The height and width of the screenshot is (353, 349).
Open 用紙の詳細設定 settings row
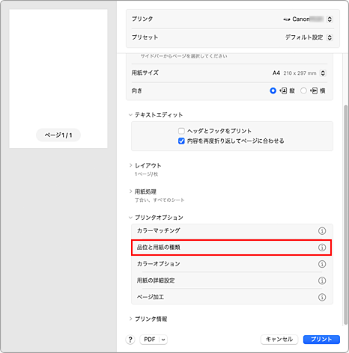coord(232,280)
